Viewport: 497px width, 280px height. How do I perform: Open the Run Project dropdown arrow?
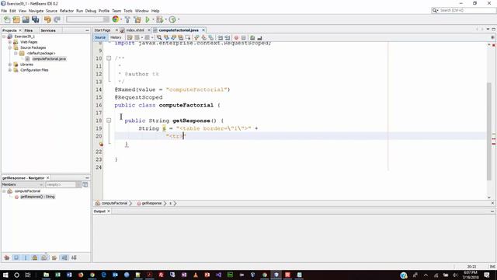click(153, 19)
